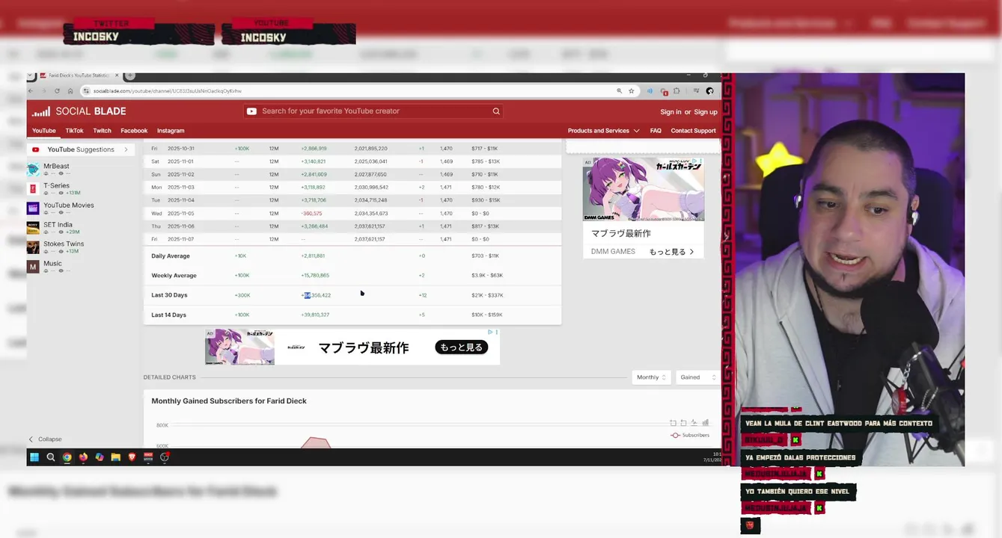Open Brave browser from the taskbar
The height and width of the screenshot is (538, 1002).
tap(132, 457)
